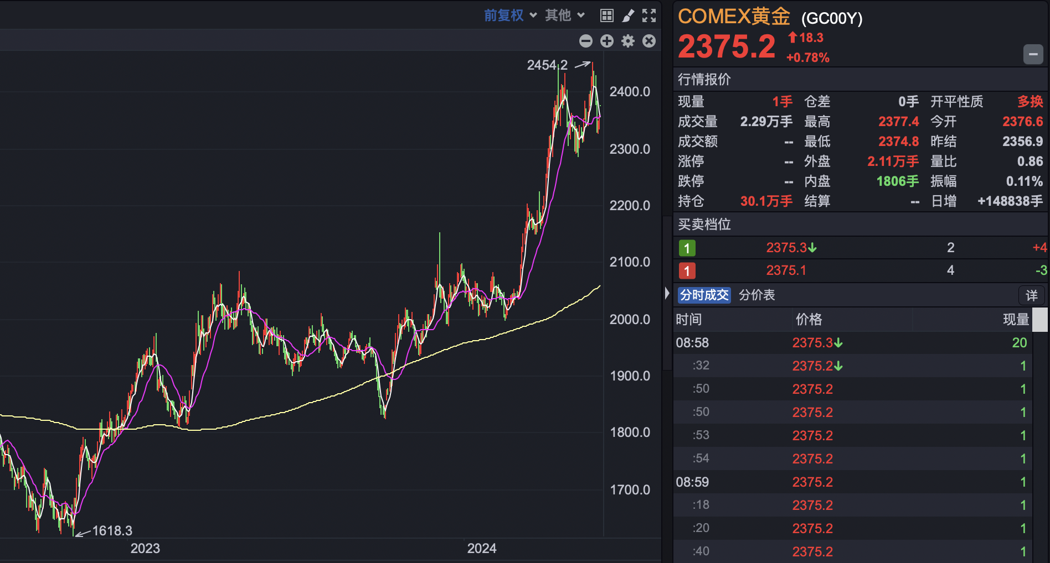Close chart indicator with X icon
The image size is (1050, 563).
pyautogui.click(x=649, y=41)
